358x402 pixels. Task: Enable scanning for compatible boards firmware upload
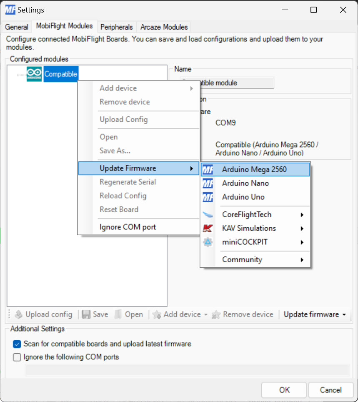17,344
